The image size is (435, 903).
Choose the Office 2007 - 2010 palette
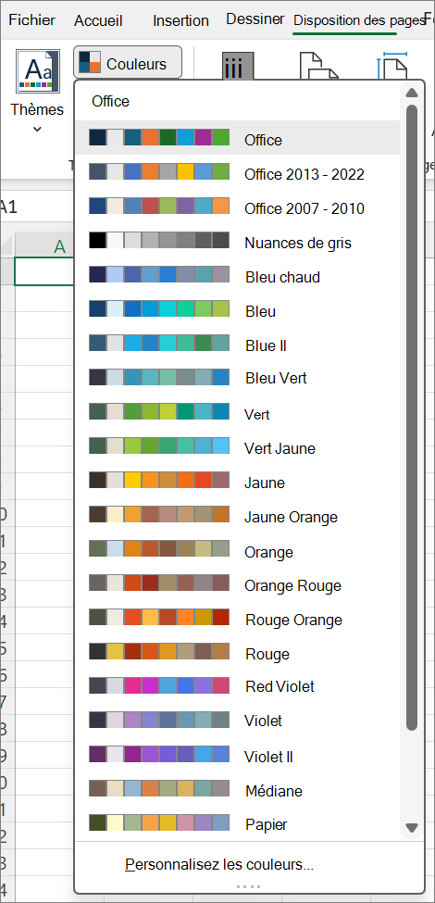(x=238, y=207)
